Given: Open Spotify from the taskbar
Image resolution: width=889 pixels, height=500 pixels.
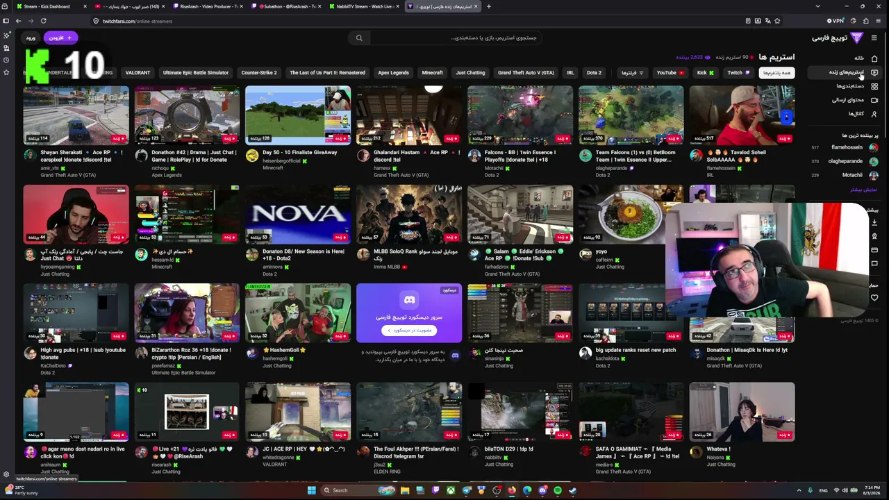Looking at the screenshot, I should 558,490.
